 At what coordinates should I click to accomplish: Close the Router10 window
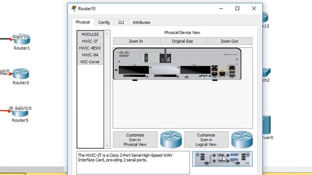click(254, 8)
